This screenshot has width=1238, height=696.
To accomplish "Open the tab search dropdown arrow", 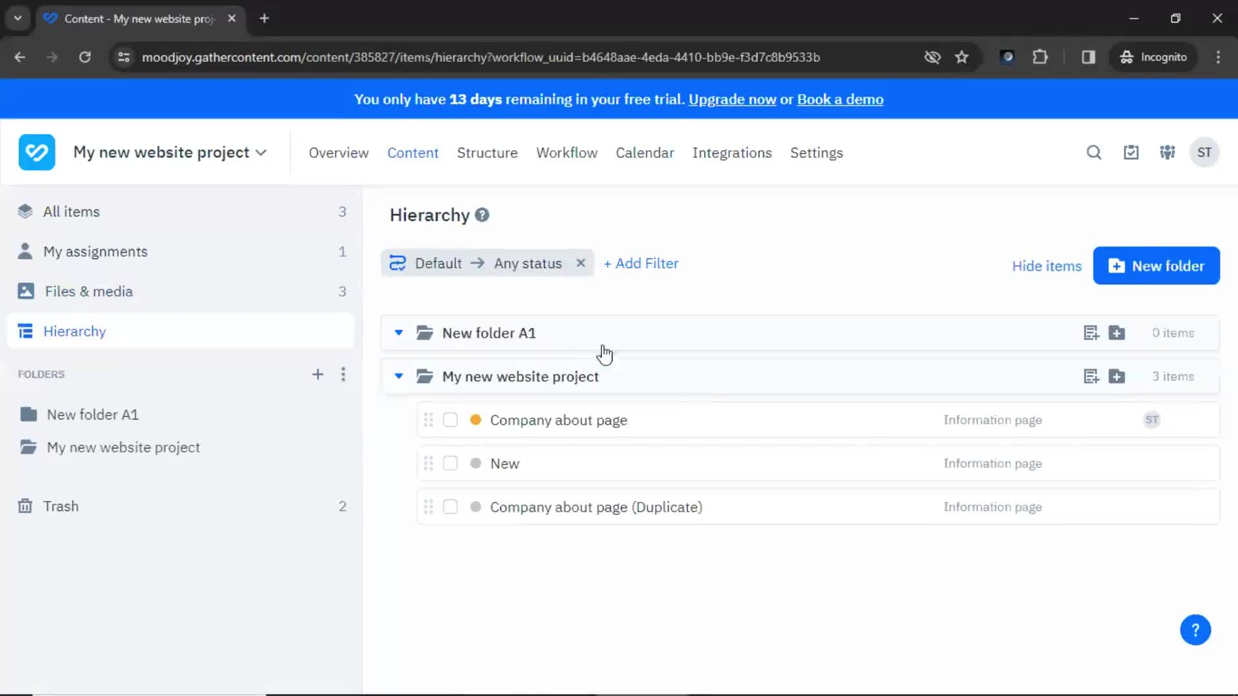I will pyautogui.click(x=17, y=19).
